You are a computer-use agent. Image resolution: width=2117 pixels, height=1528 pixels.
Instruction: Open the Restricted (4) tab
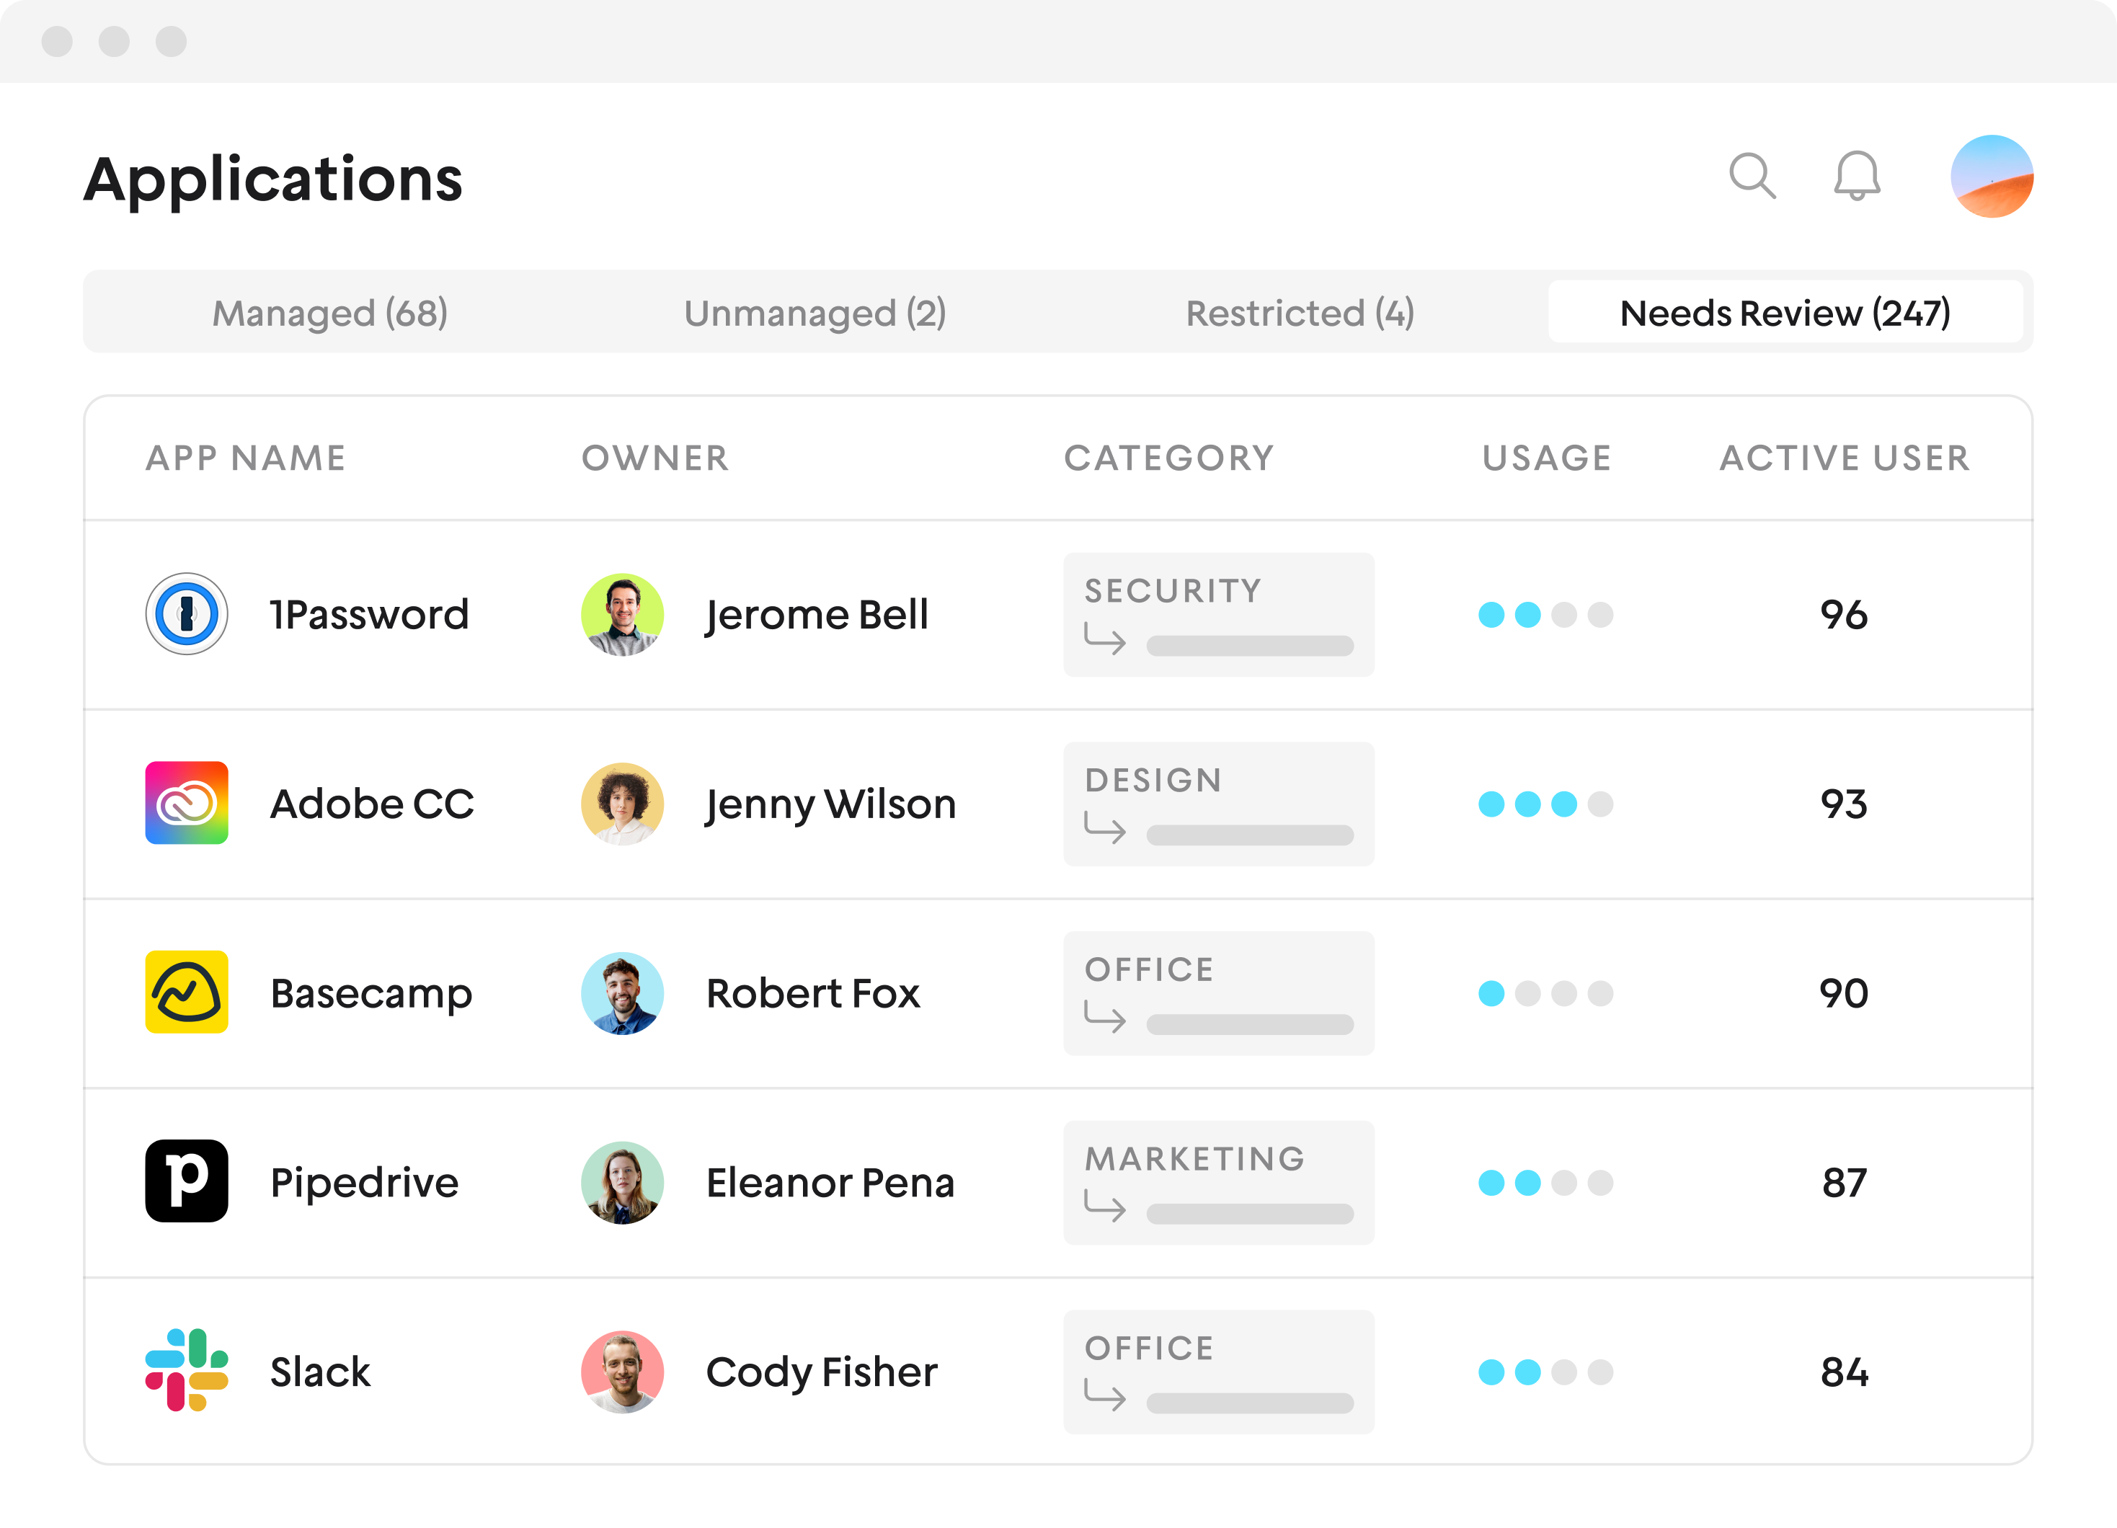[x=1300, y=313]
